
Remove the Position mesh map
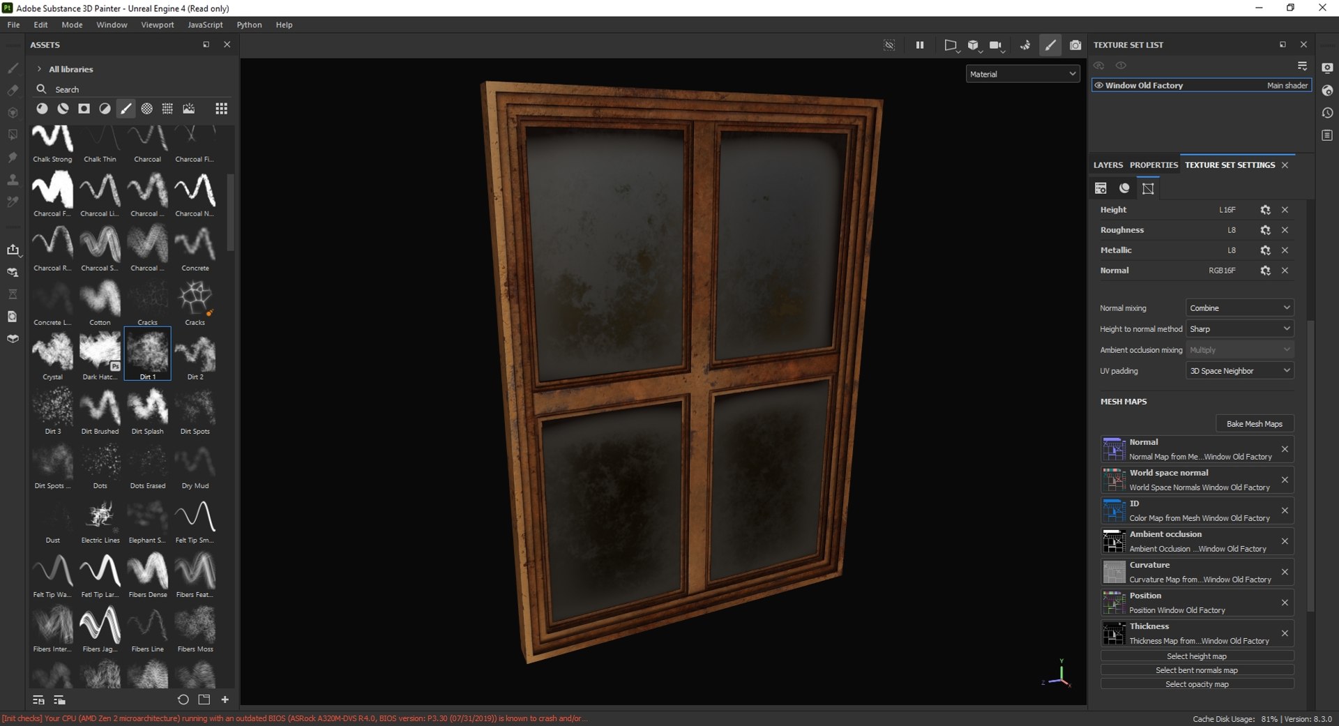coord(1285,603)
